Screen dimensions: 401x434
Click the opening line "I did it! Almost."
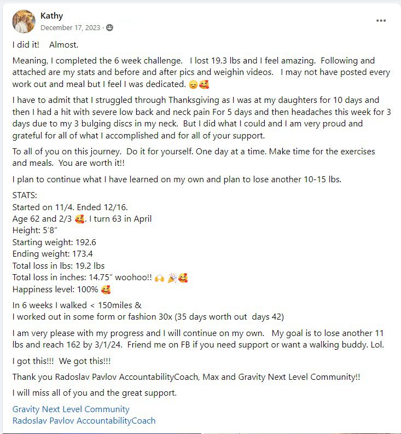click(x=49, y=45)
